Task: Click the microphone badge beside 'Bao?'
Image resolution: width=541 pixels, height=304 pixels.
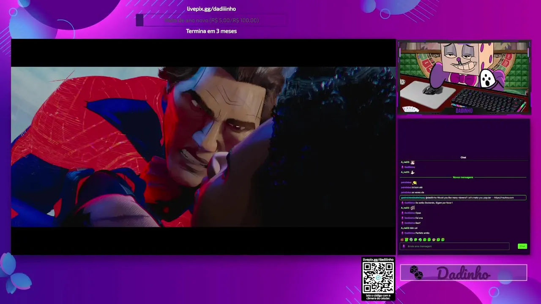Action: coord(402,223)
